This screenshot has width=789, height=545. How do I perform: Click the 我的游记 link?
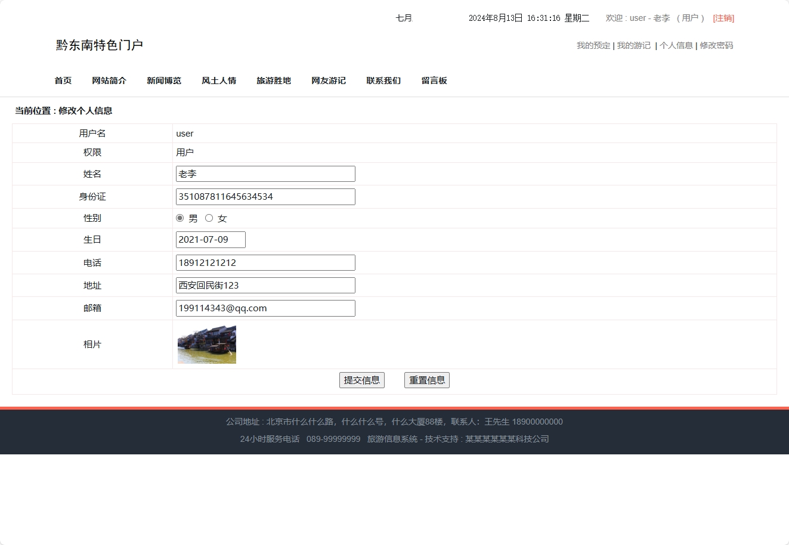633,45
